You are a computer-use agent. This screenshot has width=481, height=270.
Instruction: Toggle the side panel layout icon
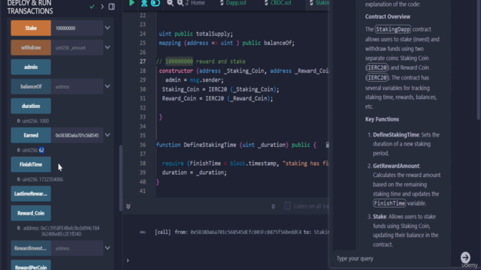tap(112, 7)
